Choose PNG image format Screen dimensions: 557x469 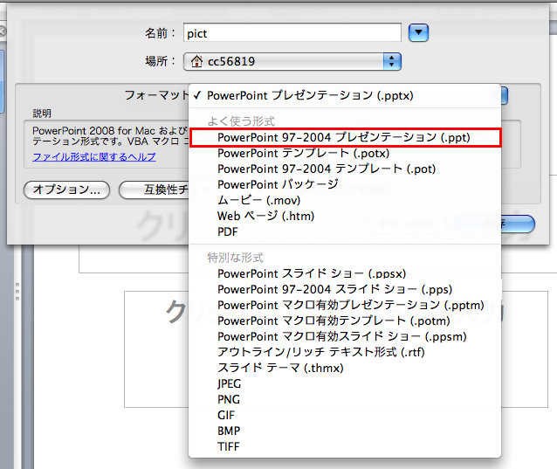tap(345, 399)
